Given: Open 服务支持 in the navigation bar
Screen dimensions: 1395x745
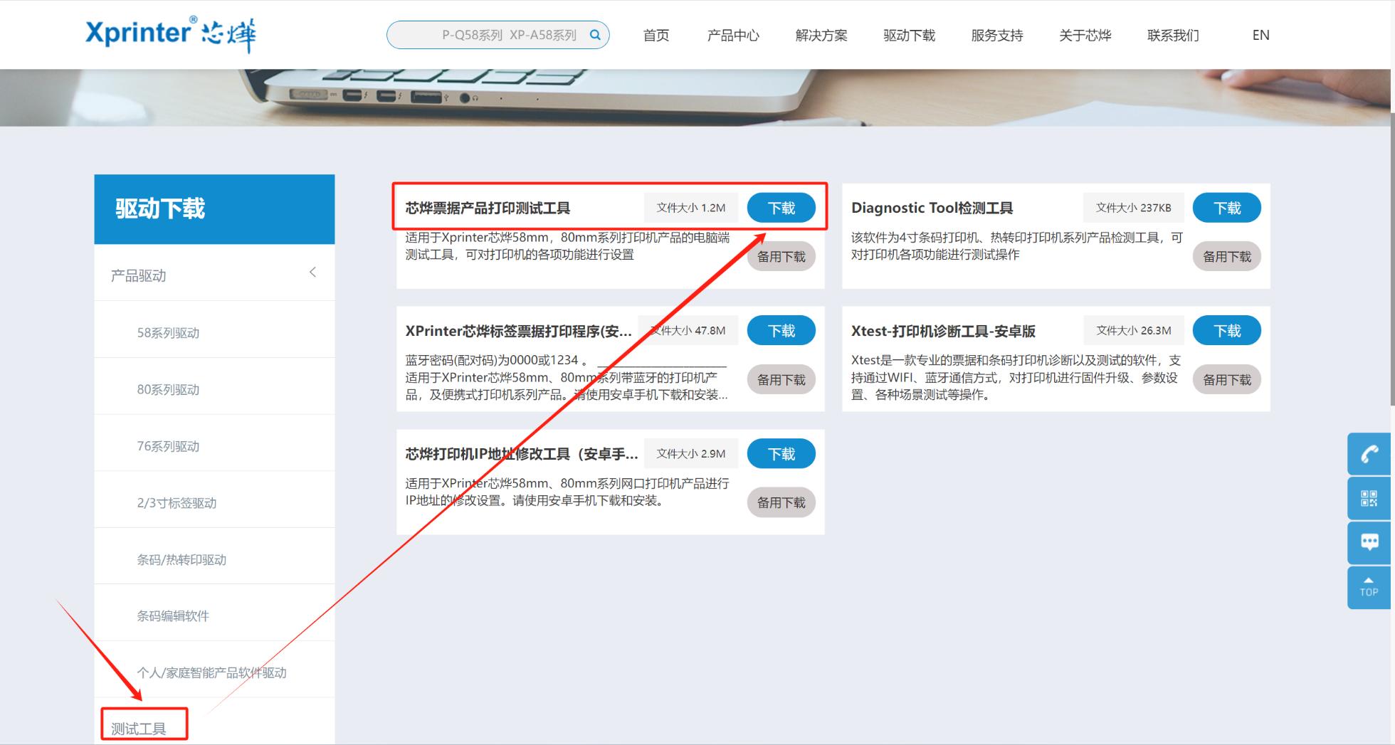Looking at the screenshot, I should [x=997, y=36].
